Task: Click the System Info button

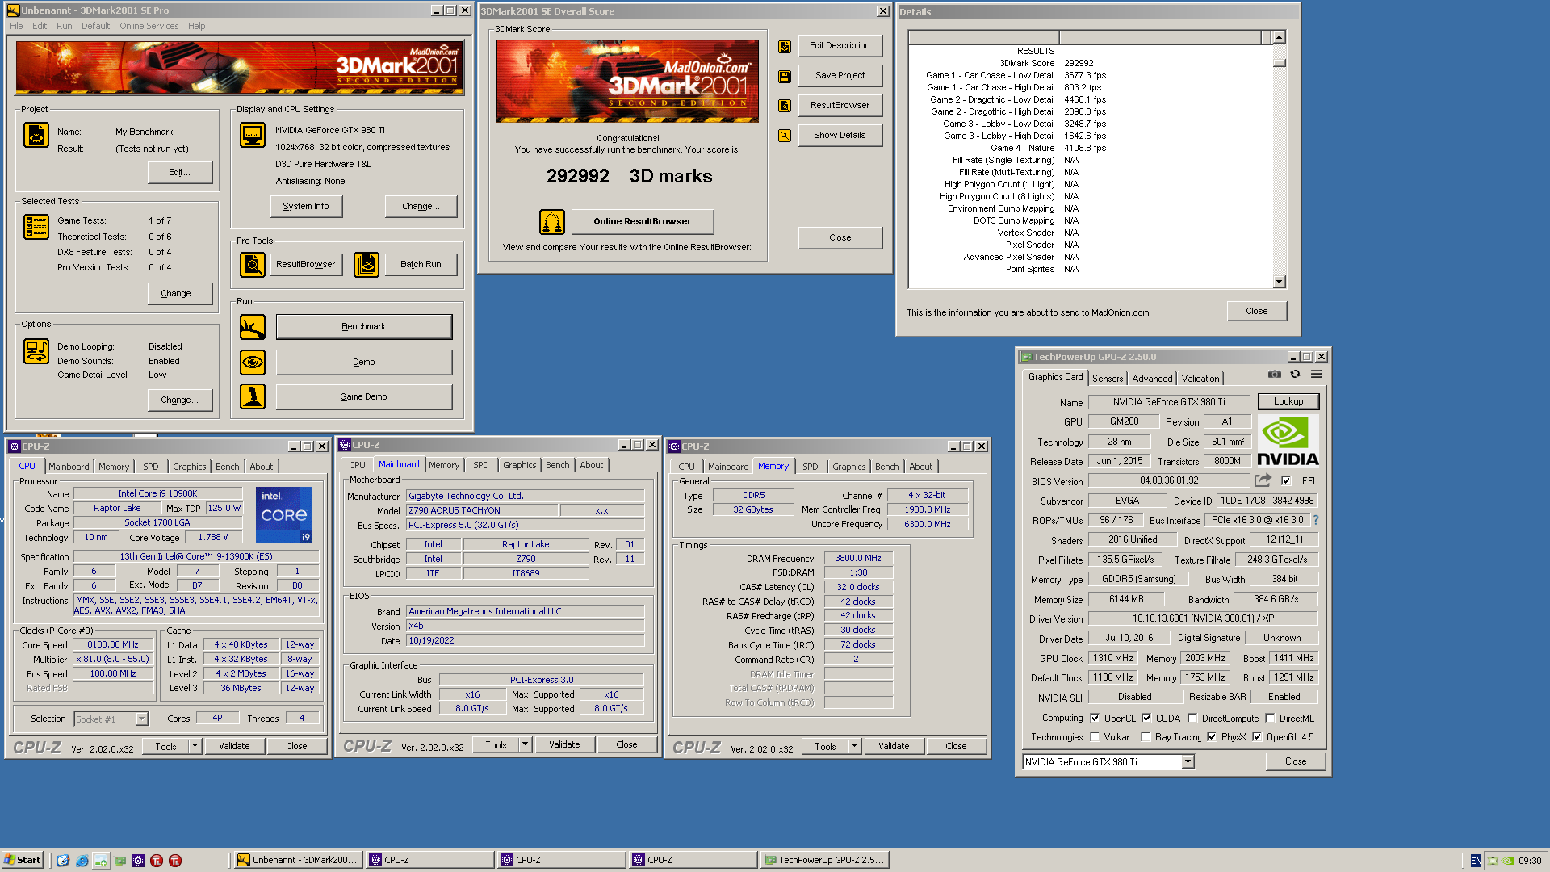Action: (x=306, y=207)
